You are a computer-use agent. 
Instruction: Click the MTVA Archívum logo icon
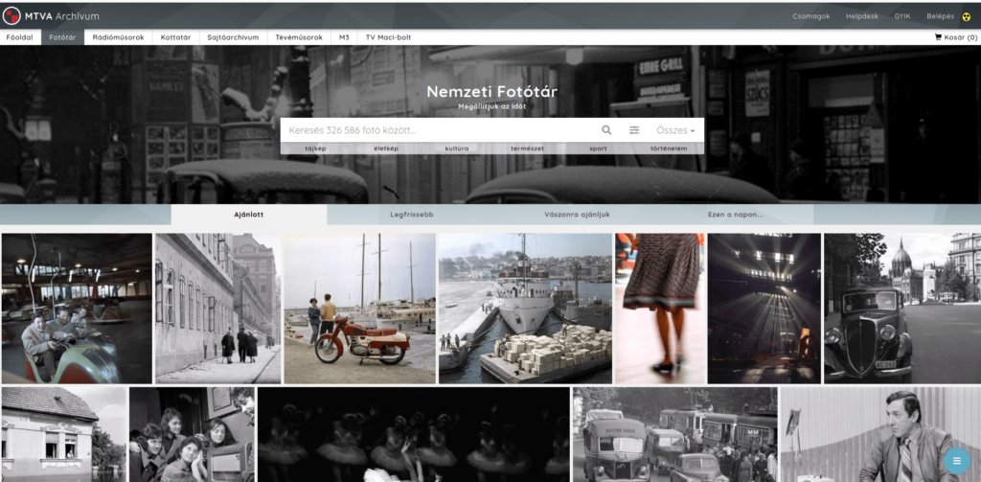[x=12, y=15]
